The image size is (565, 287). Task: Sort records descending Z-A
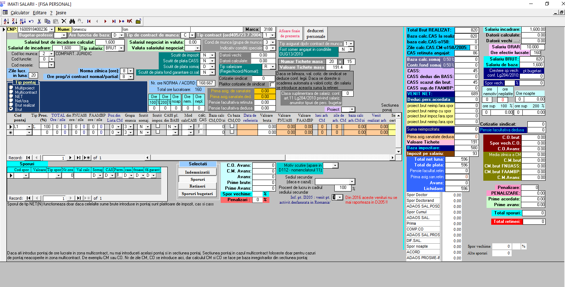pos(14,21)
